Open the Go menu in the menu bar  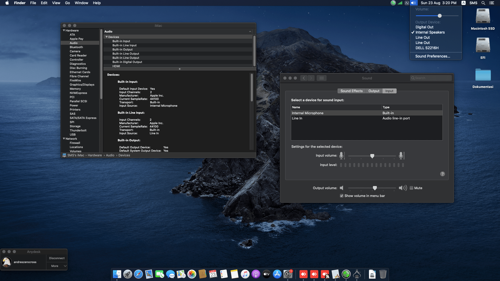tap(67, 3)
